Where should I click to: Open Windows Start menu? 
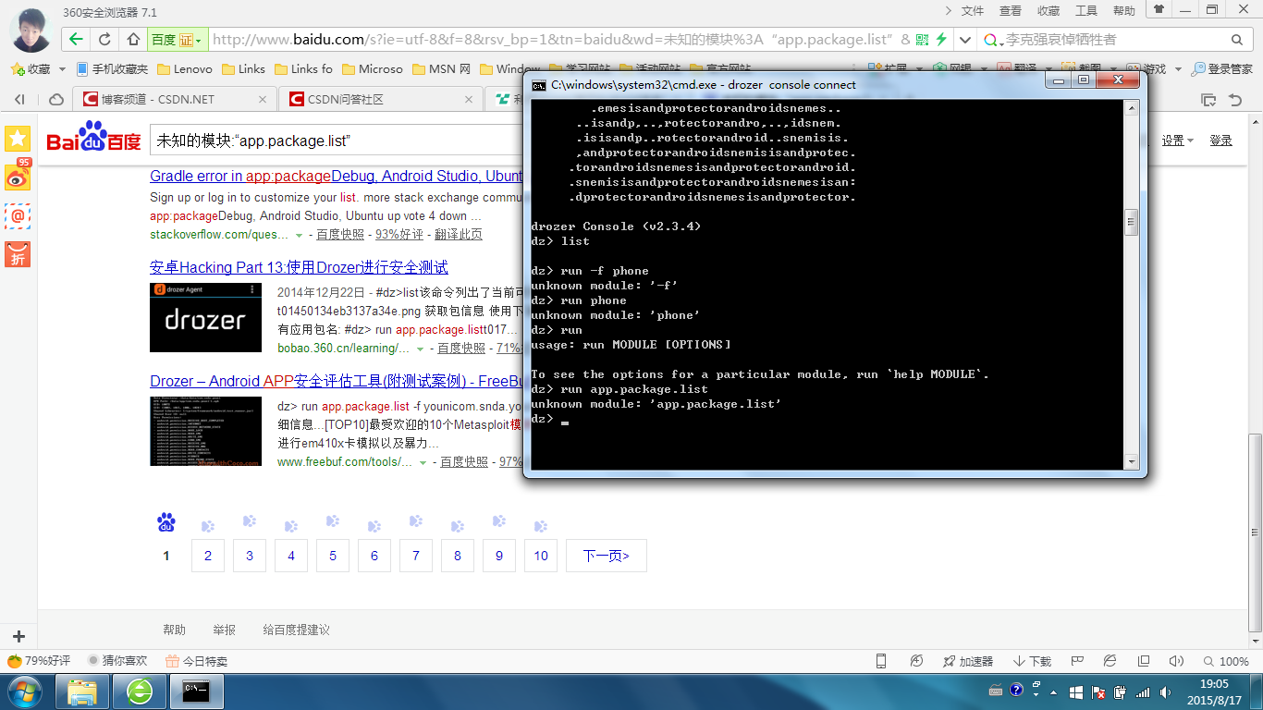(x=25, y=692)
